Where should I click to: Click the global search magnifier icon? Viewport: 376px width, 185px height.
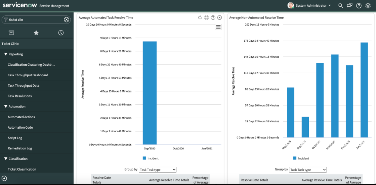pos(341,6)
